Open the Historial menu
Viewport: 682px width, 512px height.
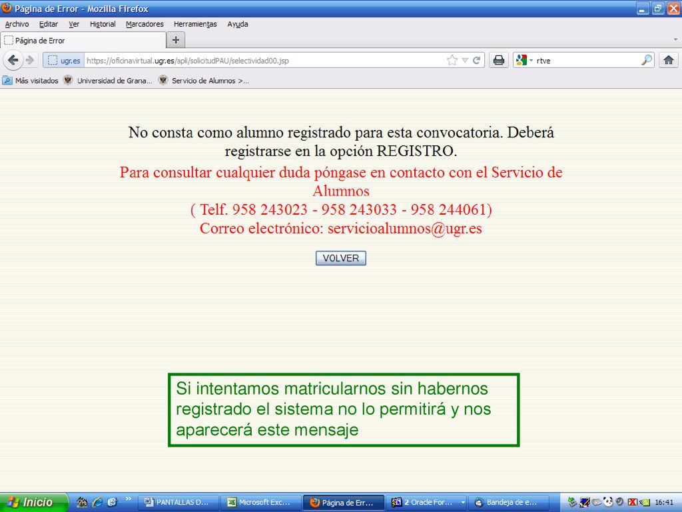point(103,24)
